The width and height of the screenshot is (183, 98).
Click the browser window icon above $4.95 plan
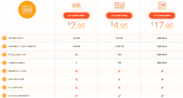click(x=119, y=5)
